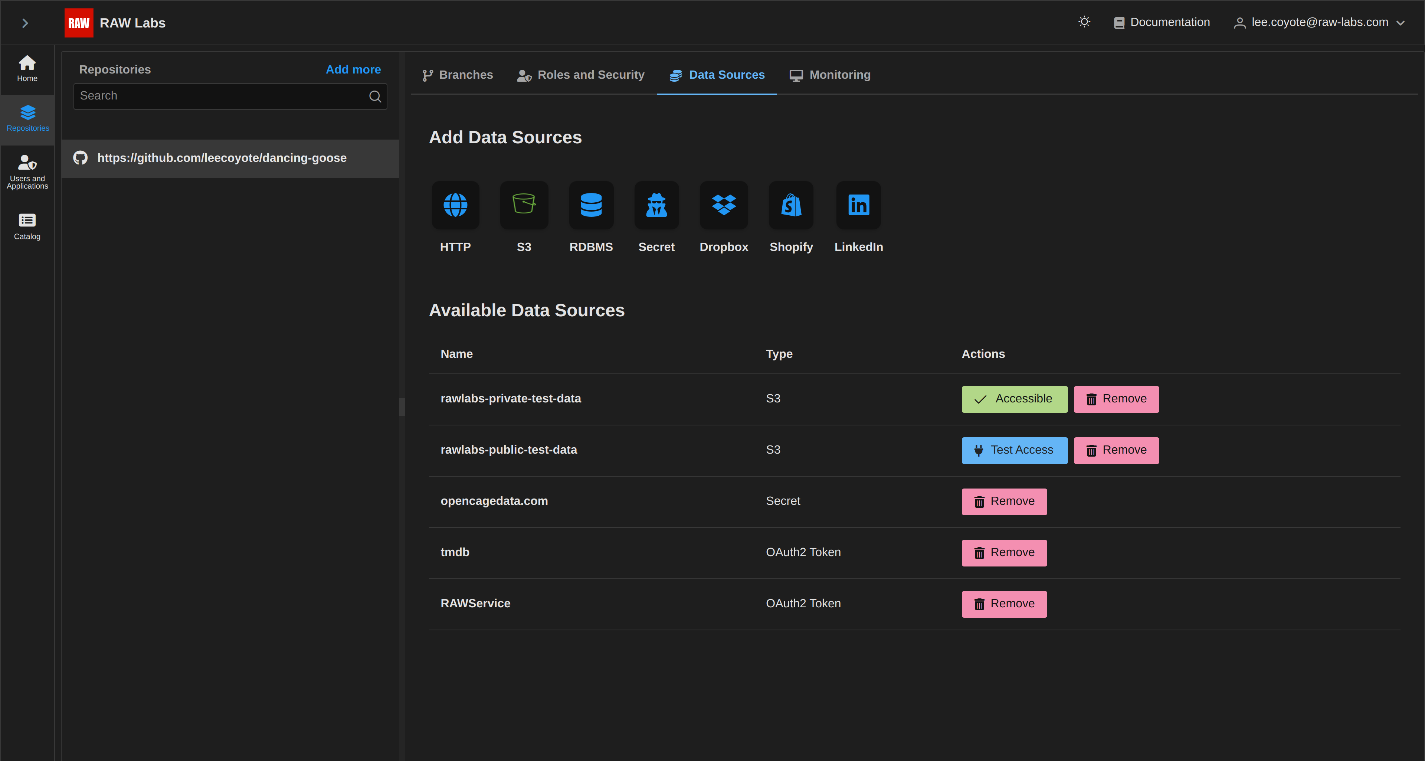
Task: Click the Available Data Sources heading
Action: (527, 310)
